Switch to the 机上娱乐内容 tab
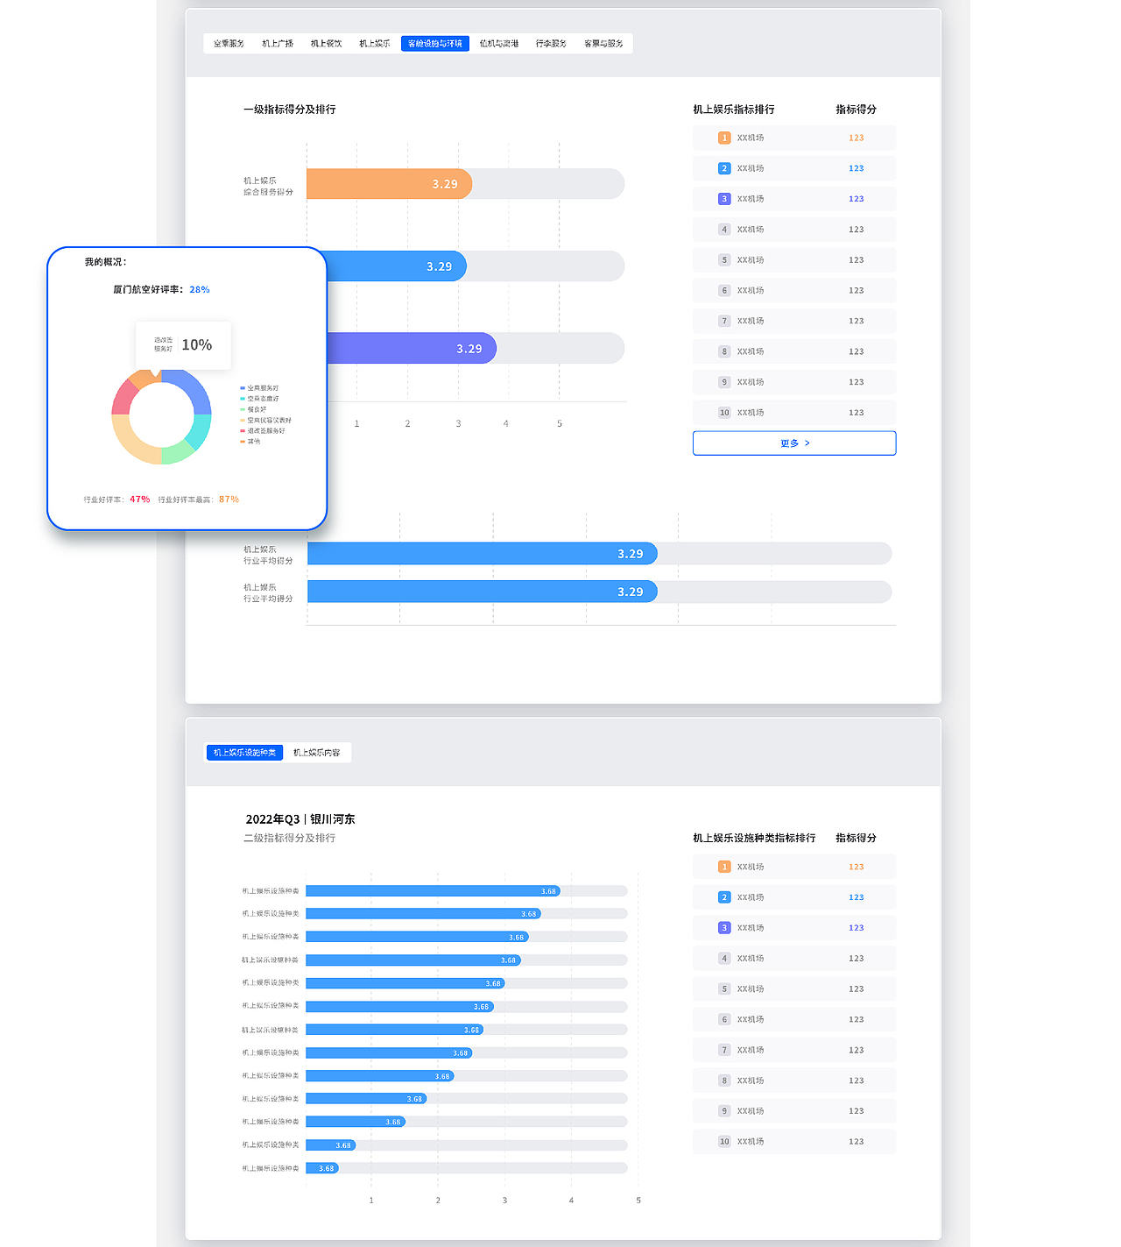This screenshot has height=1247, width=1121. pos(316,753)
